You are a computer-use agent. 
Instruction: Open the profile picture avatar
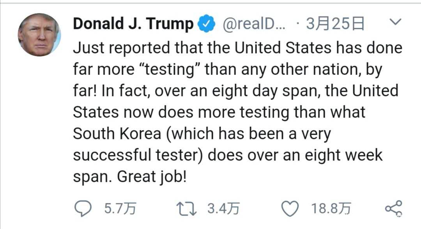tap(39, 34)
